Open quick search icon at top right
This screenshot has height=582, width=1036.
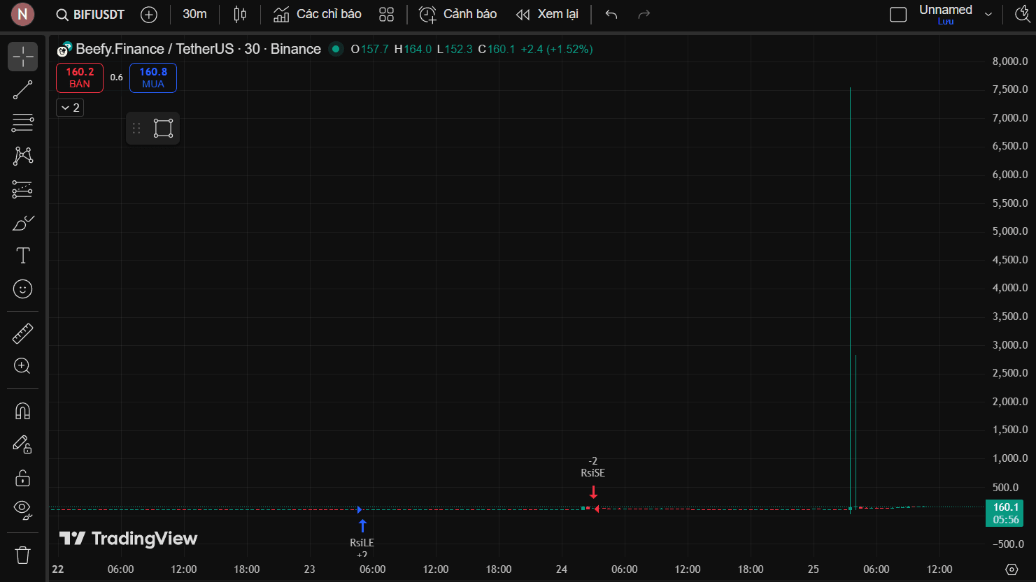tap(1022, 15)
